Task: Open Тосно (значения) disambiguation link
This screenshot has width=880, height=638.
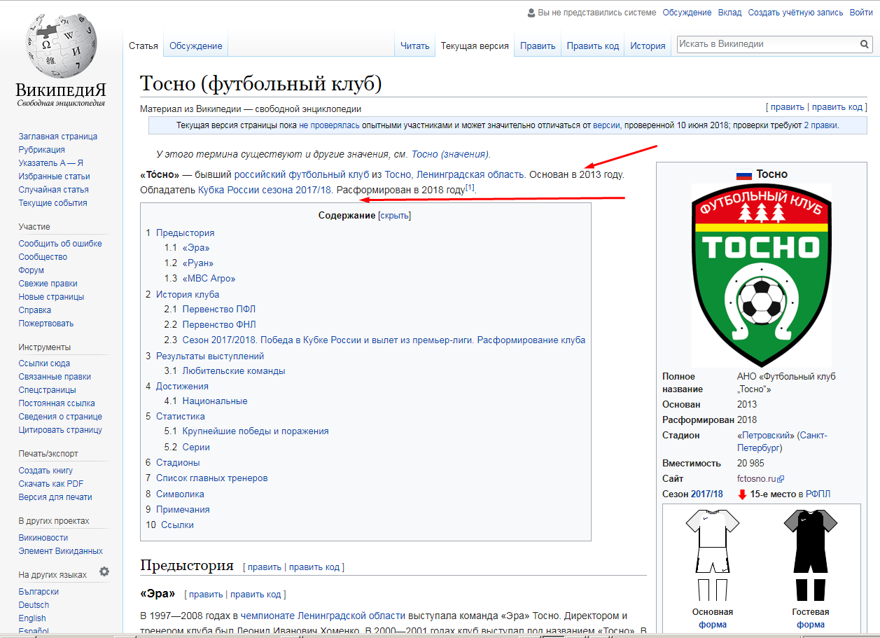Action: (450, 154)
